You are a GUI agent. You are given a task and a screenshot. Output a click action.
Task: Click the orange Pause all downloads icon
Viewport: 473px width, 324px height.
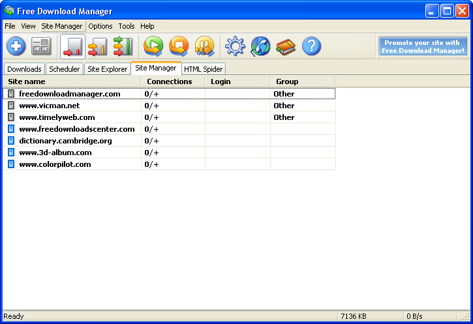(204, 46)
